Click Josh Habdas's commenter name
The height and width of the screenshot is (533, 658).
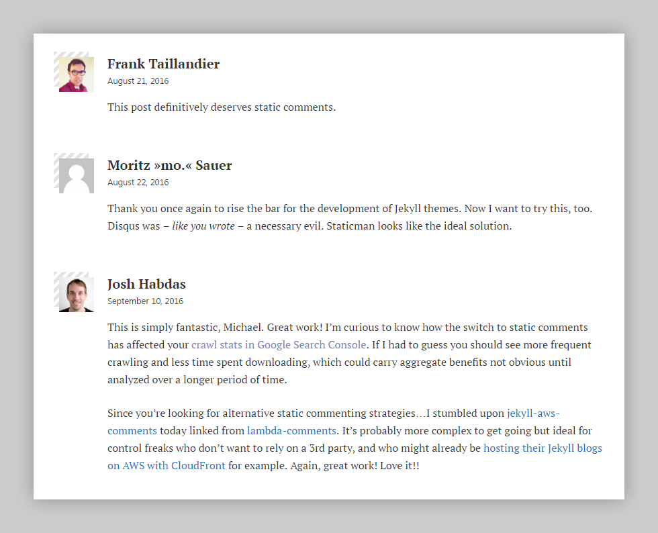[x=146, y=284]
